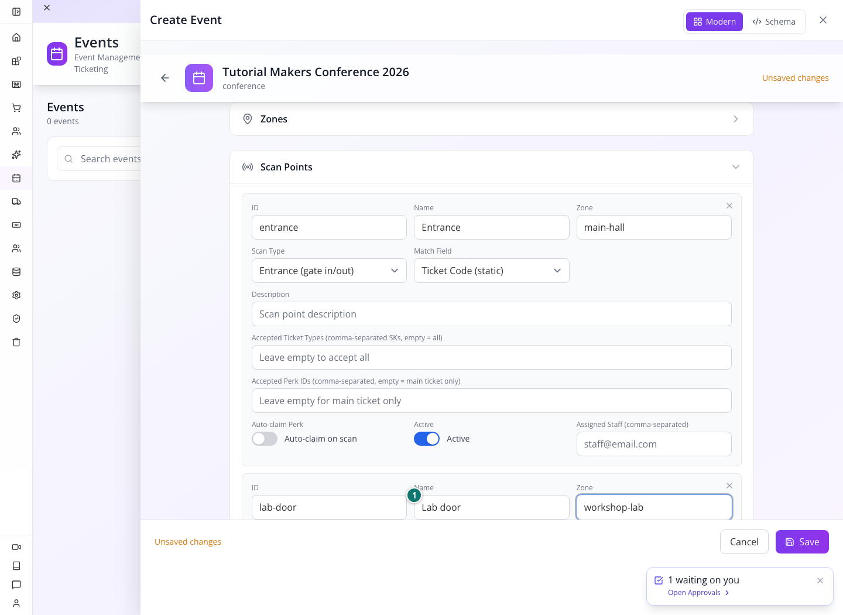The width and height of the screenshot is (843, 615).
Task: Enable the Auto-claim on scan toggle
Action: pyautogui.click(x=265, y=439)
